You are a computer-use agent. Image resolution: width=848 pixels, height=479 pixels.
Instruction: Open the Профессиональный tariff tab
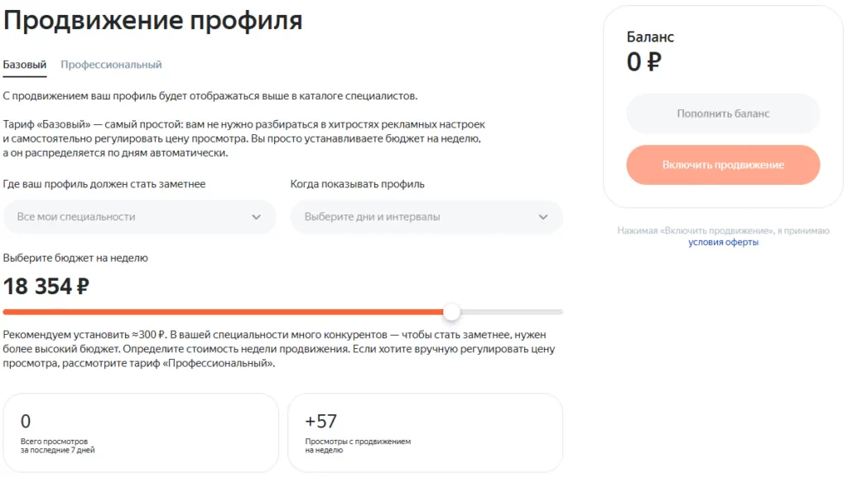(111, 65)
